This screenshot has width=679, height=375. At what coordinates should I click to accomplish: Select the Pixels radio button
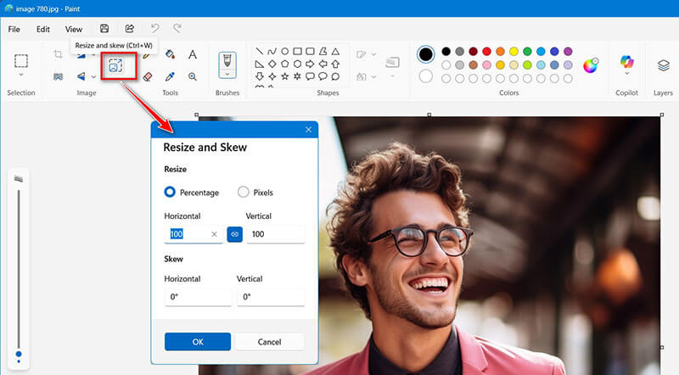pyautogui.click(x=244, y=192)
